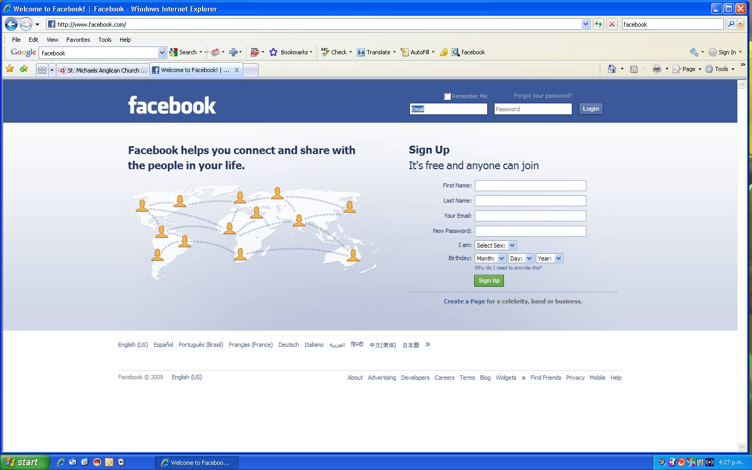Click the login Email input field
This screenshot has width=752, height=470.
[449, 109]
